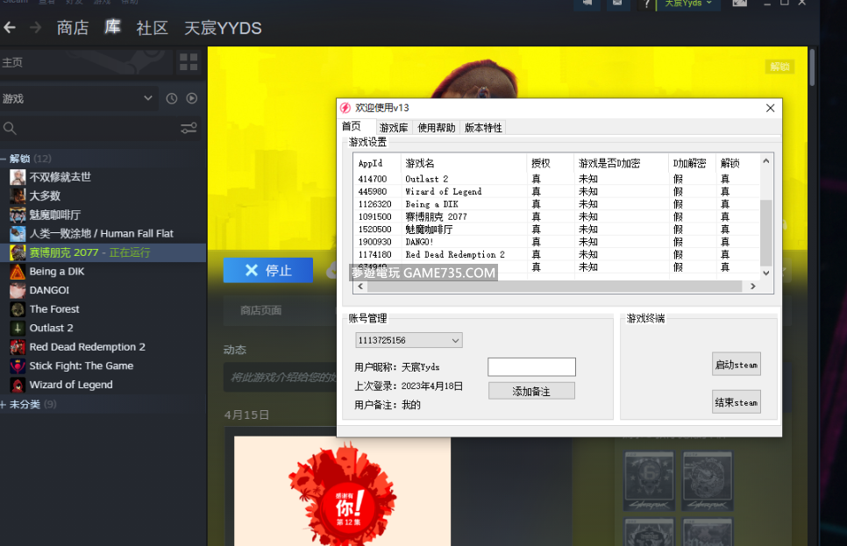Click the remark text input field
This screenshot has height=546, width=847.
point(531,366)
